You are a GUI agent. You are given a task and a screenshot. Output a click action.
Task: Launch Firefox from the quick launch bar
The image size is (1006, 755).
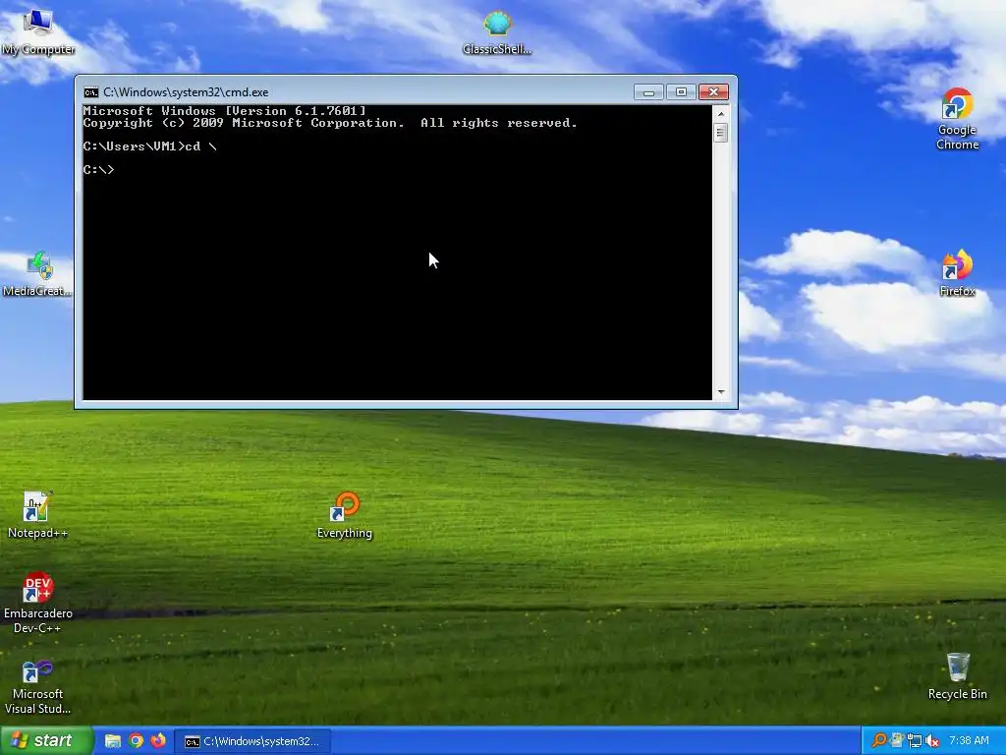click(x=158, y=741)
